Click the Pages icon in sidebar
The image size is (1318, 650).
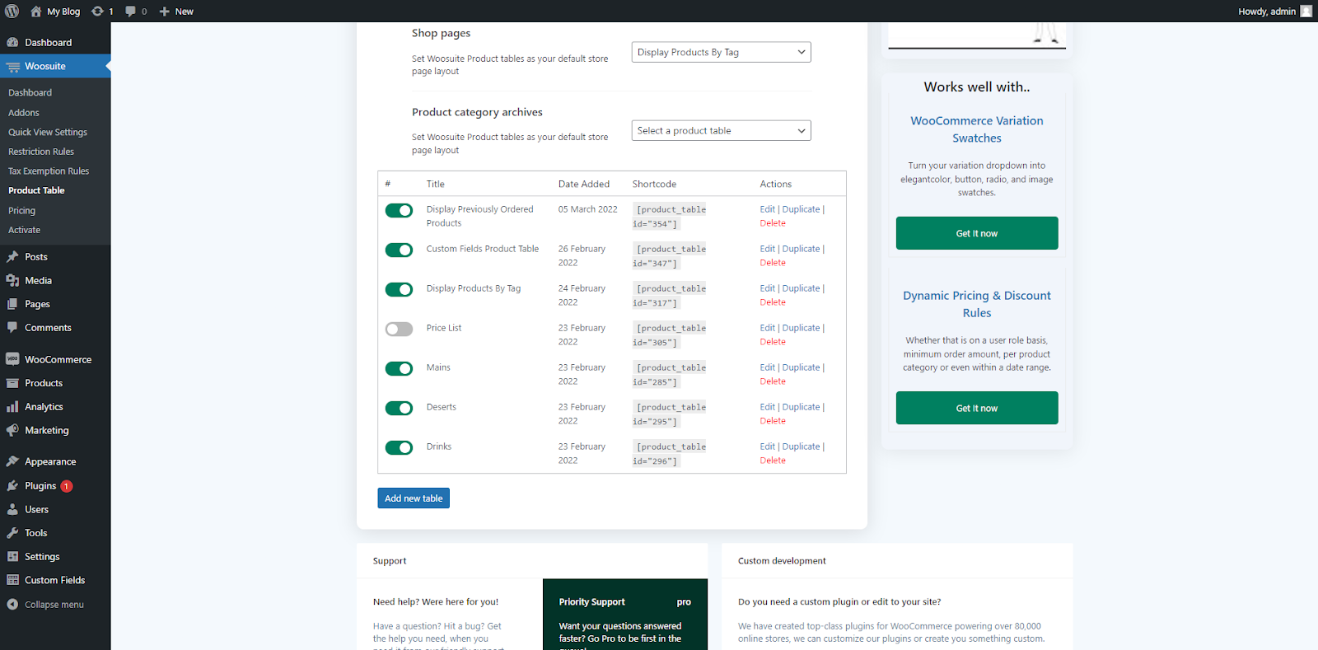[12, 304]
